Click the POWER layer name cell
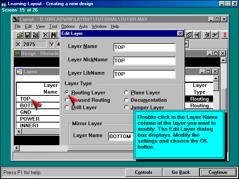Viewport: 239px width, 179px height. pyautogui.click(x=38, y=119)
